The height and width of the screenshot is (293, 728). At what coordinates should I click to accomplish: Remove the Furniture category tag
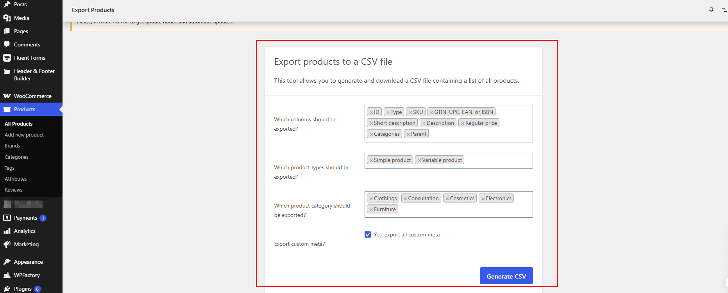(371, 210)
